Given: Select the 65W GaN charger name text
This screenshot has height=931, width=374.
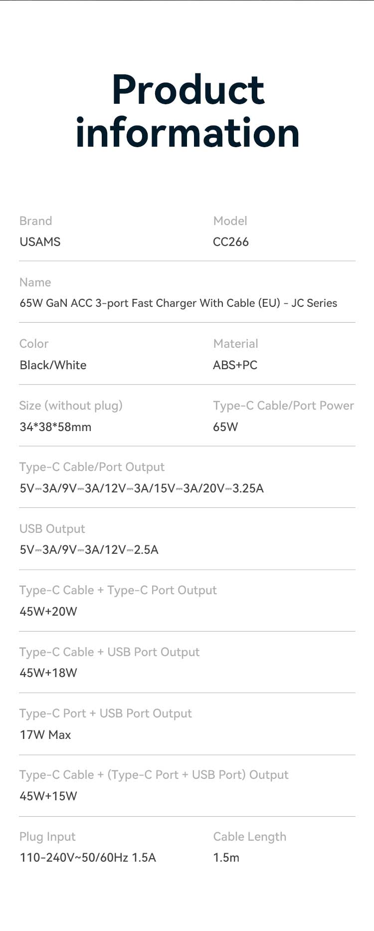Looking at the screenshot, I should point(178,303).
